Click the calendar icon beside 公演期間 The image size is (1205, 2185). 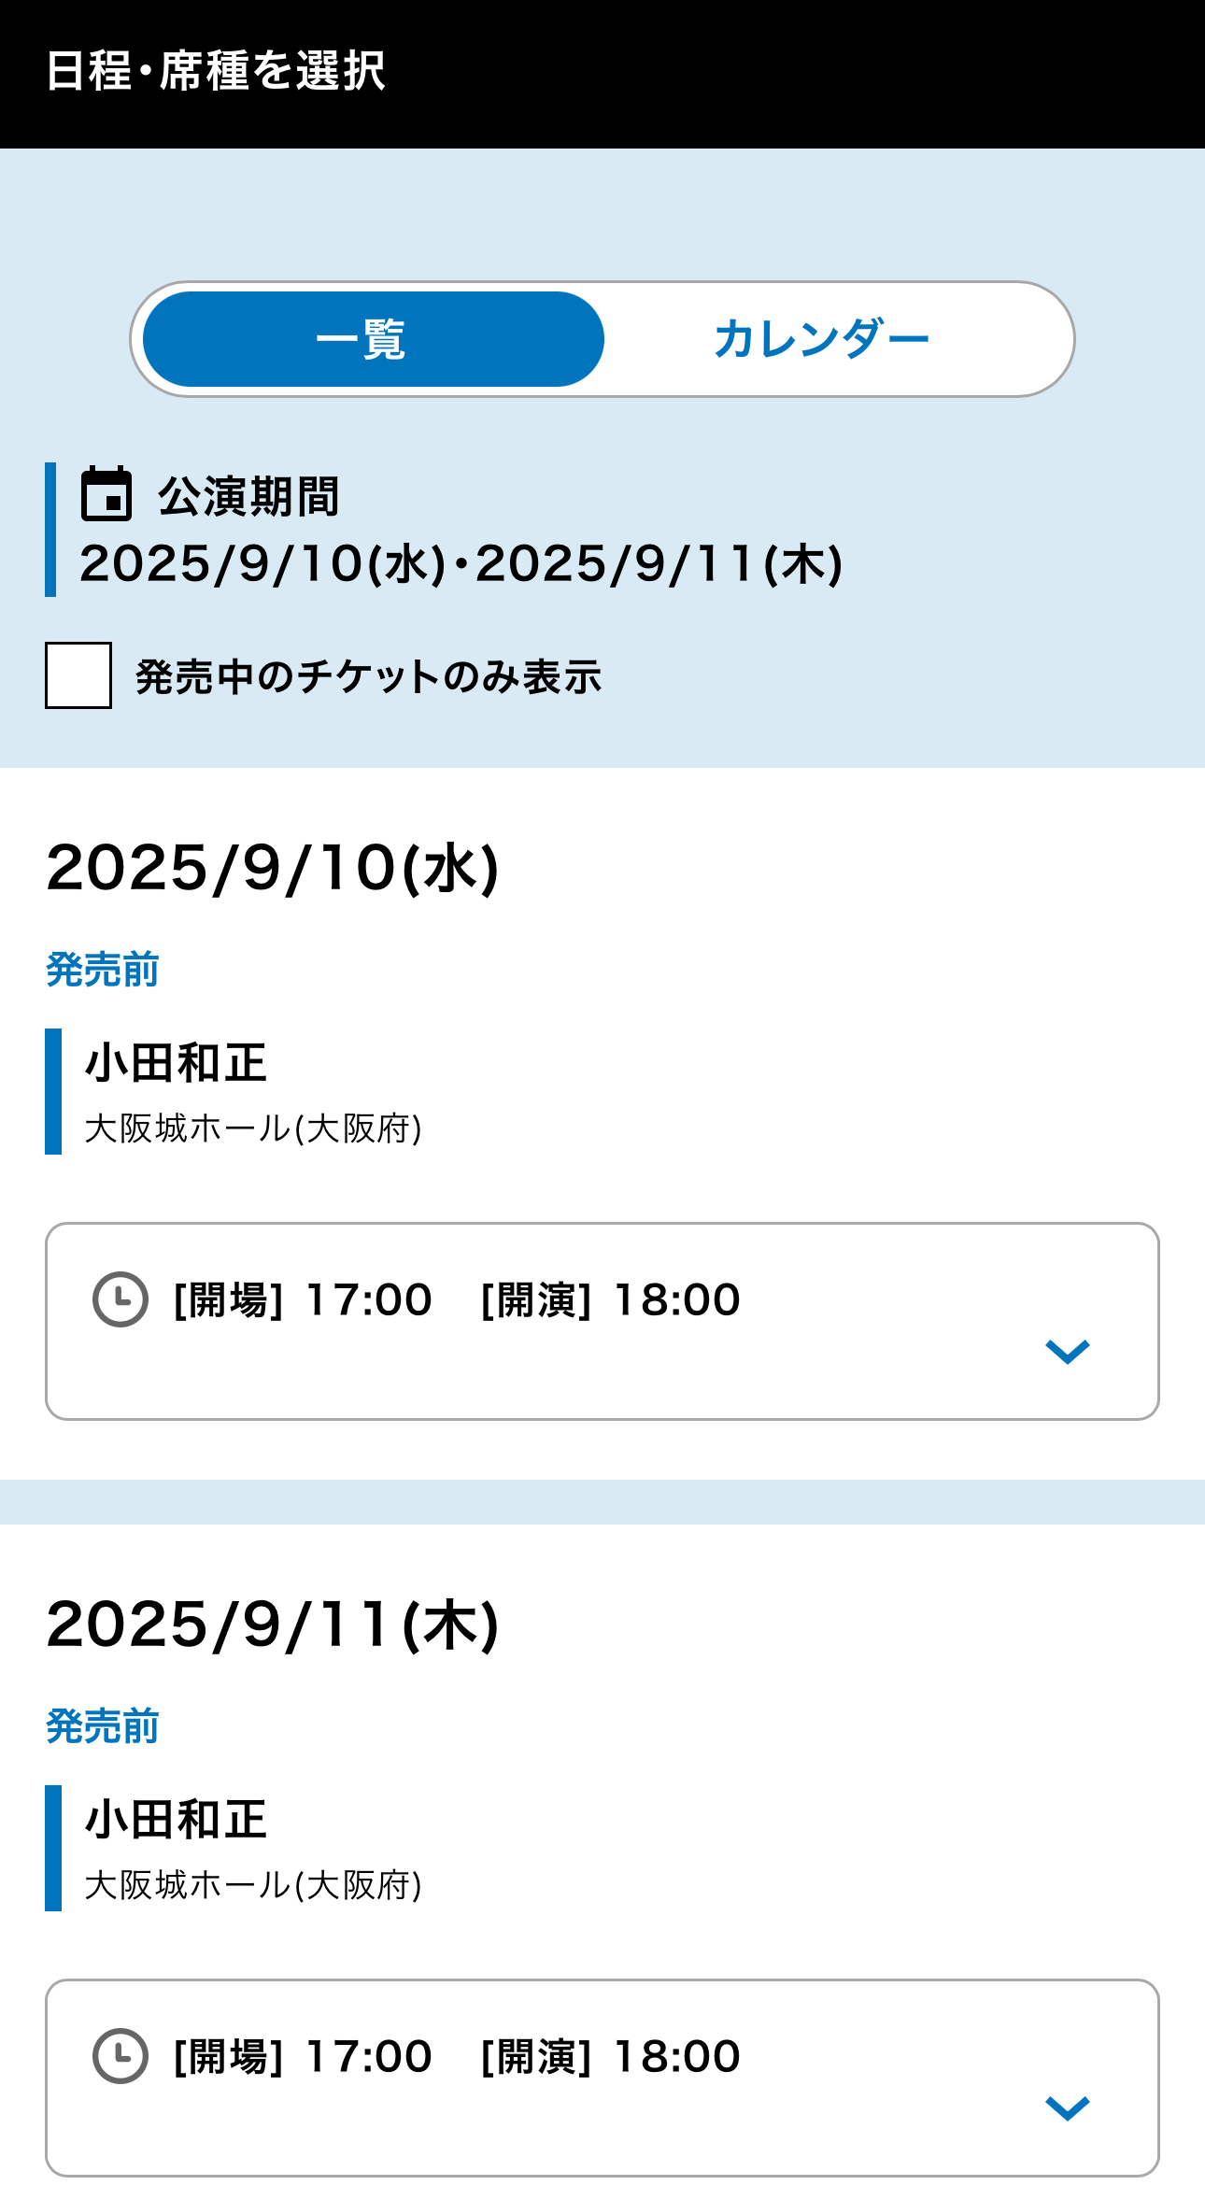(x=106, y=493)
